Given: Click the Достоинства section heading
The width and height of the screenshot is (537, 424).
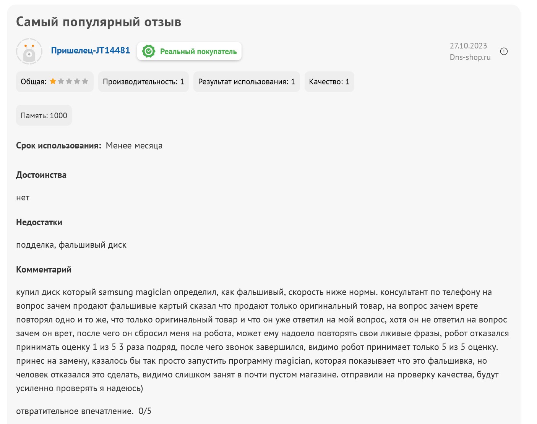Looking at the screenshot, I should click(41, 175).
